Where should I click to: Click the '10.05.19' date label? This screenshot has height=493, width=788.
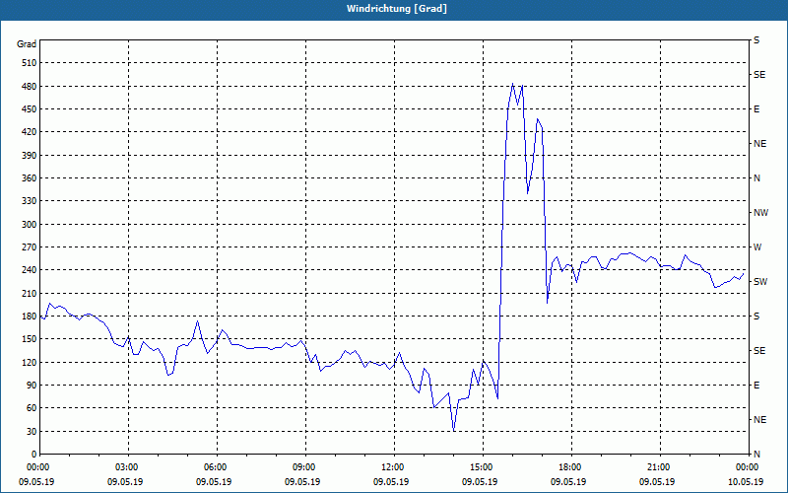coord(746,482)
